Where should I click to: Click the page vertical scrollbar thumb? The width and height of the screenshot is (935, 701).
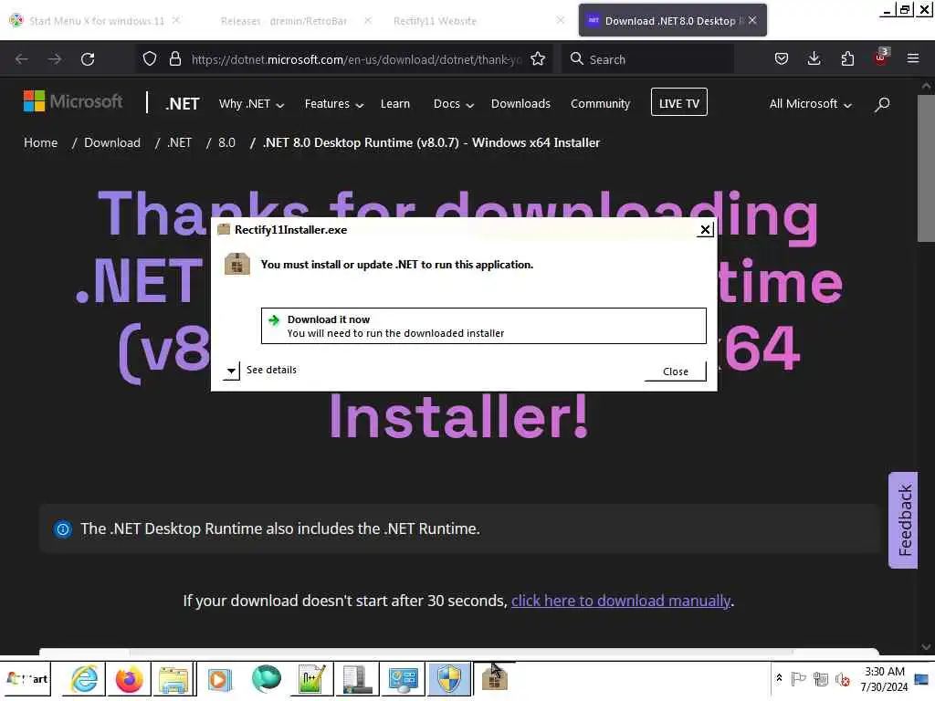pyautogui.click(x=926, y=168)
